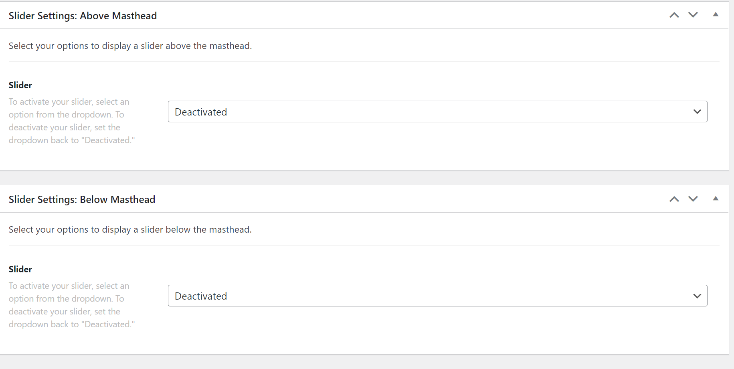This screenshot has width=734, height=369.
Task: Move the Above Masthead panel down
Action: click(693, 15)
